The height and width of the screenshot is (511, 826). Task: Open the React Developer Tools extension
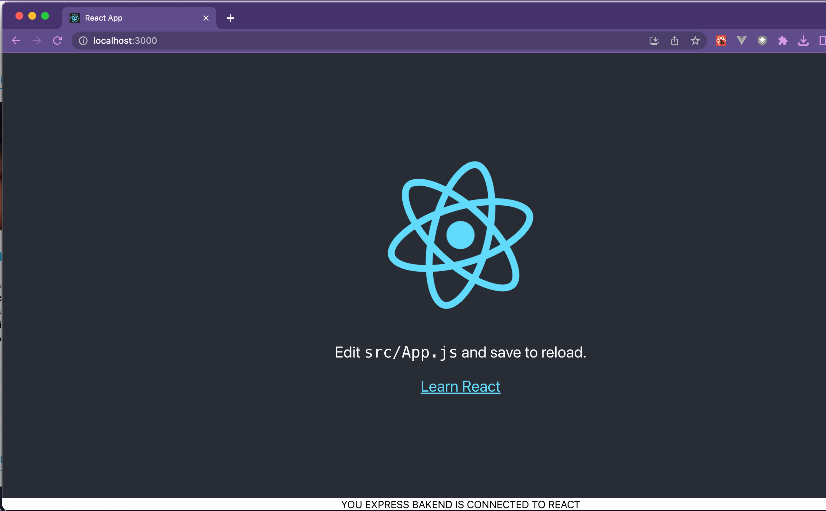tap(721, 41)
